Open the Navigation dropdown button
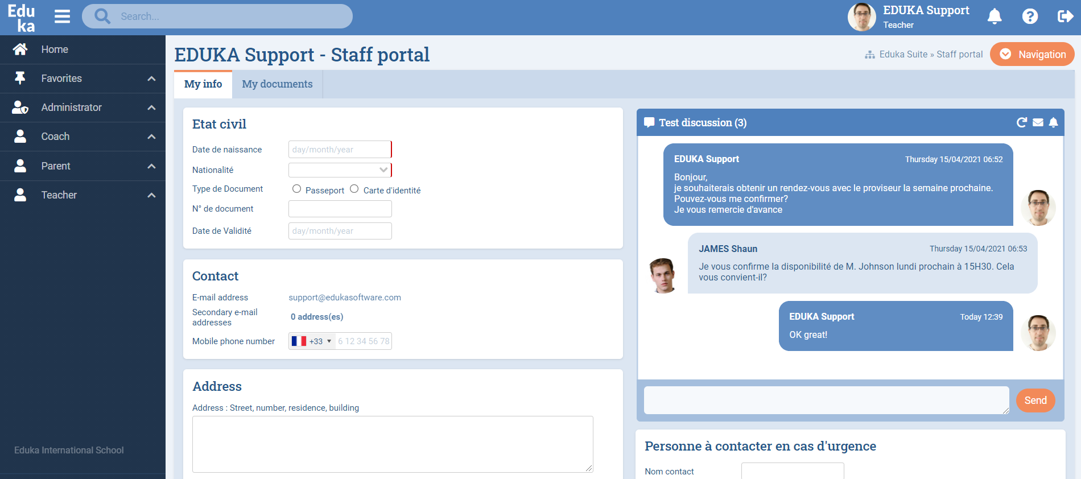Image resolution: width=1081 pixels, height=479 pixels. point(1032,54)
